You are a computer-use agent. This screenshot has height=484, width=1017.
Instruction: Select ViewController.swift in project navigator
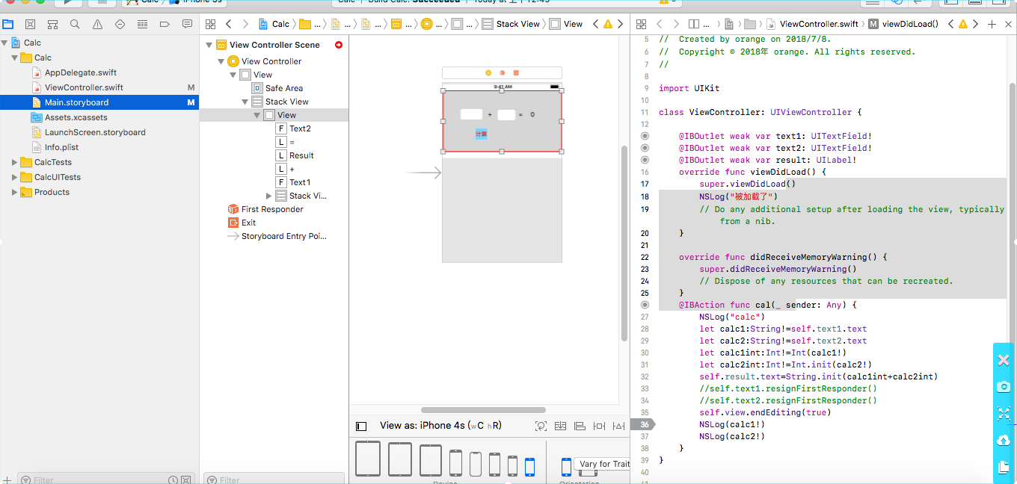tap(84, 87)
